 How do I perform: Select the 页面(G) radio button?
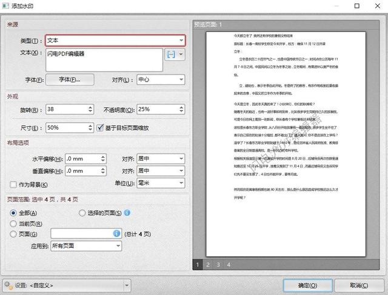pos(13,234)
